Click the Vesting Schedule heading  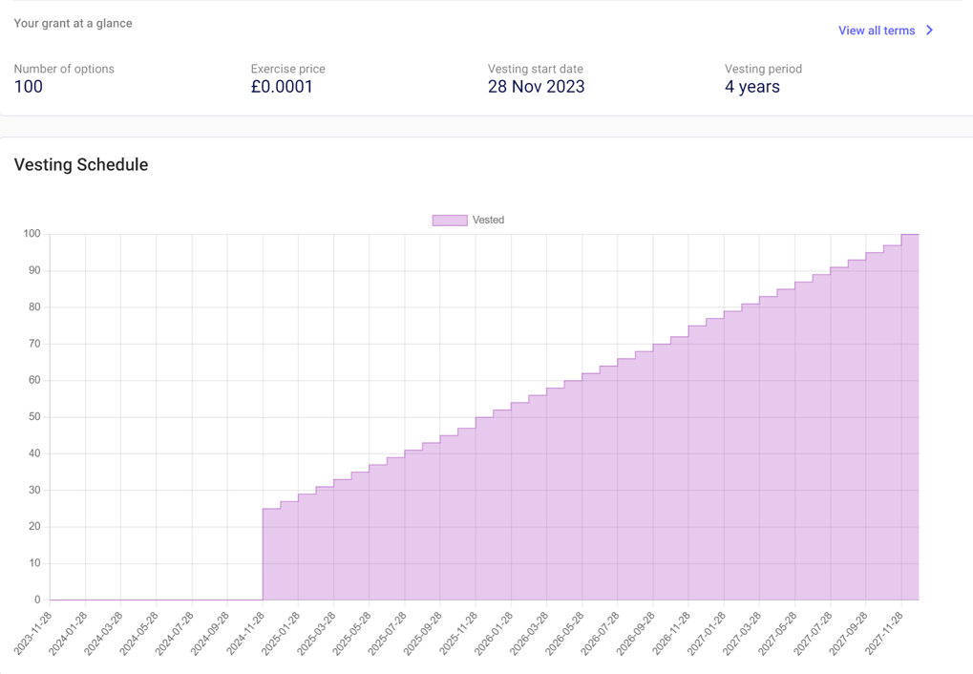click(x=81, y=165)
